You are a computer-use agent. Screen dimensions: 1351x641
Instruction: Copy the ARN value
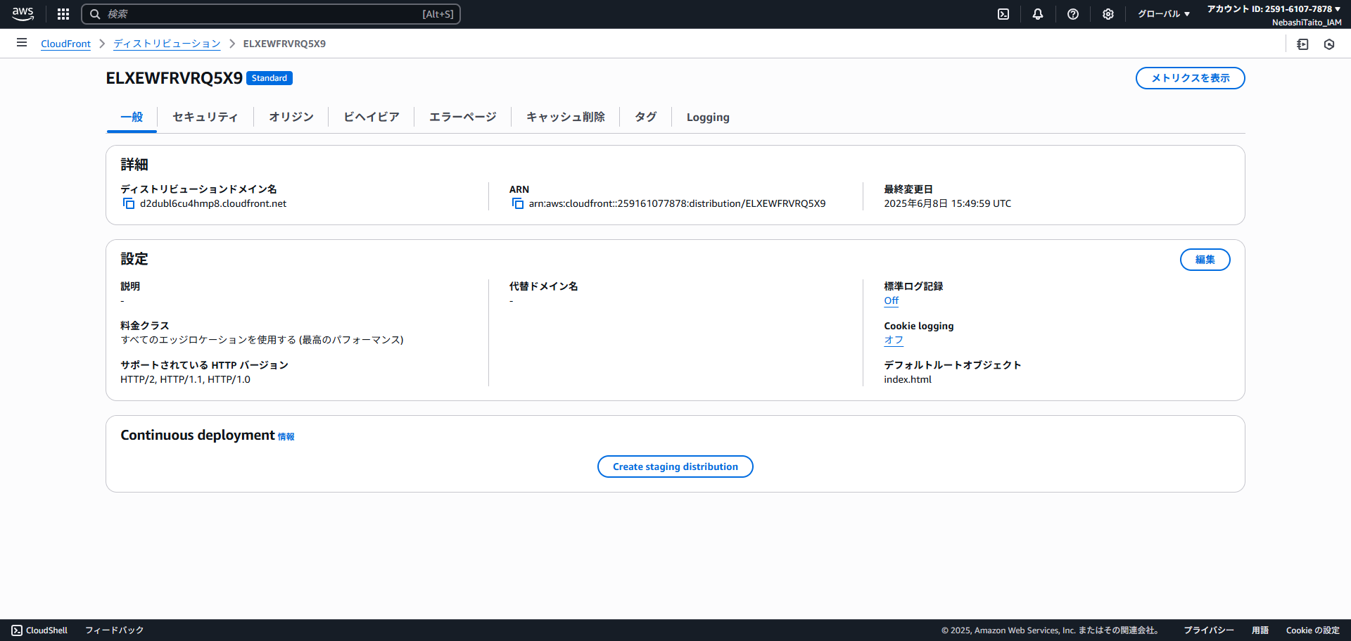coord(518,203)
